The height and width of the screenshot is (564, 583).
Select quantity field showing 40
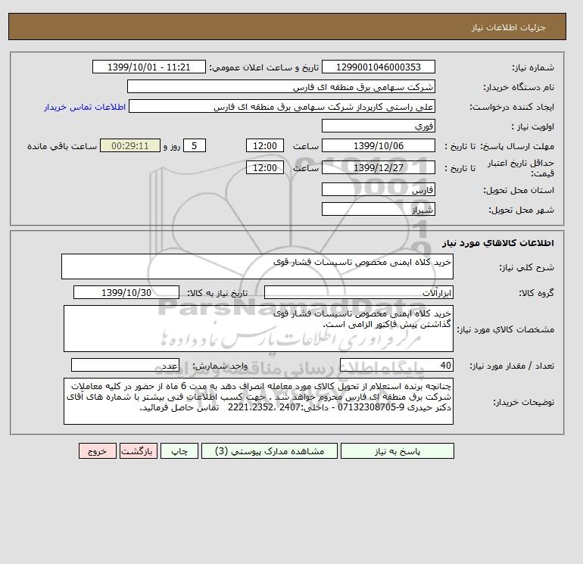coord(396,365)
